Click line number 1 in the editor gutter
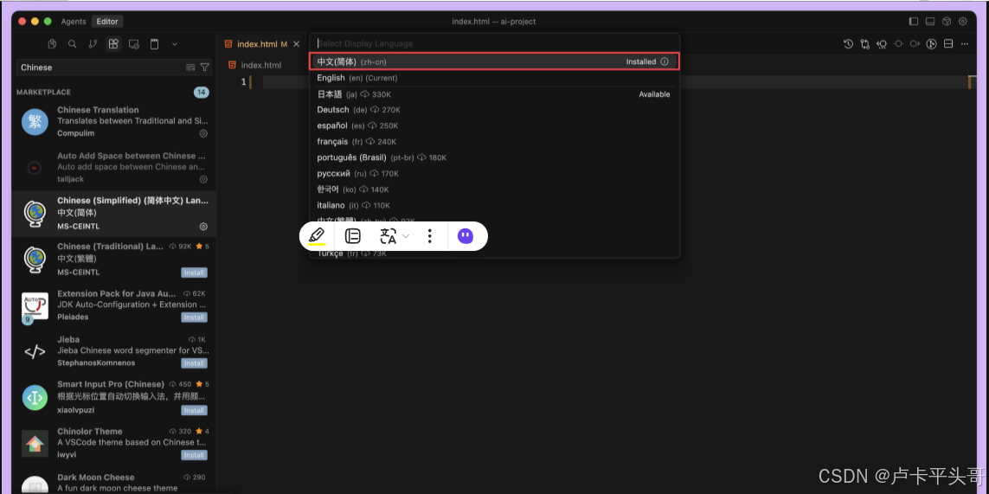The width and height of the screenshot is (989, 494). pos(243,82)
